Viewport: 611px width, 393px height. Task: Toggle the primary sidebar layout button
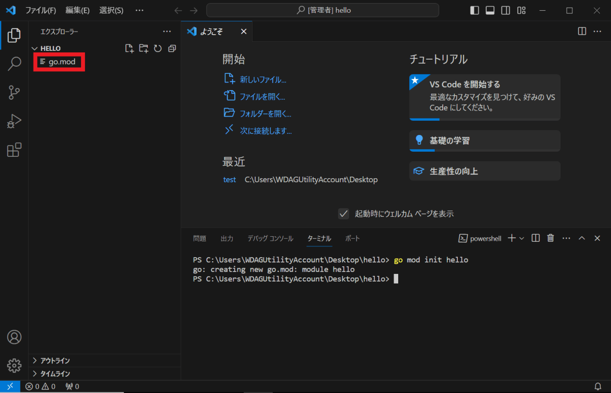[475, 10]
